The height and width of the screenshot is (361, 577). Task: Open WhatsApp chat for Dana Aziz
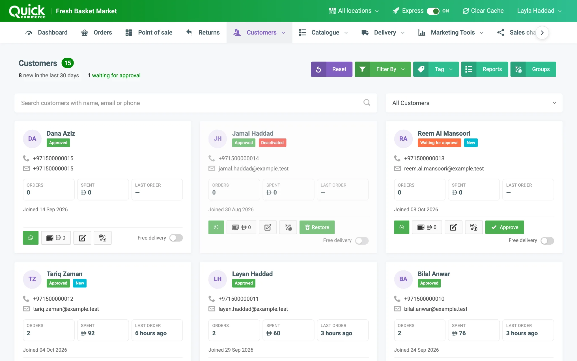click(31, 238)
